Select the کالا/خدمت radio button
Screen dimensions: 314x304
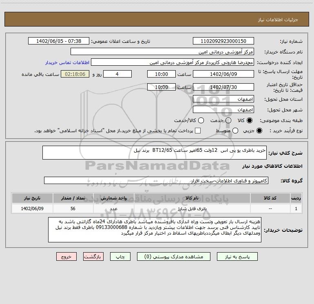point(201,120)
